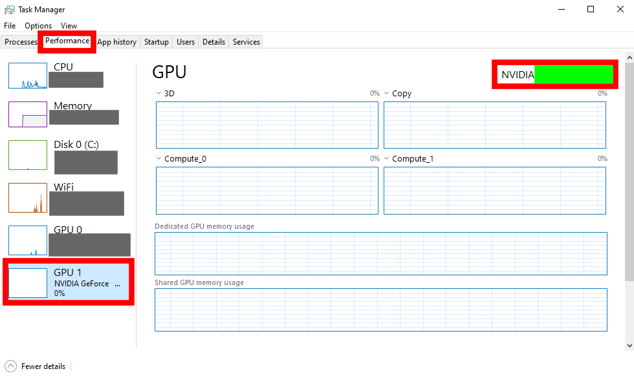Click the Fewer details arrow icon
The height and width of the screenshot is (380, 634).
(x=10, y=366)
